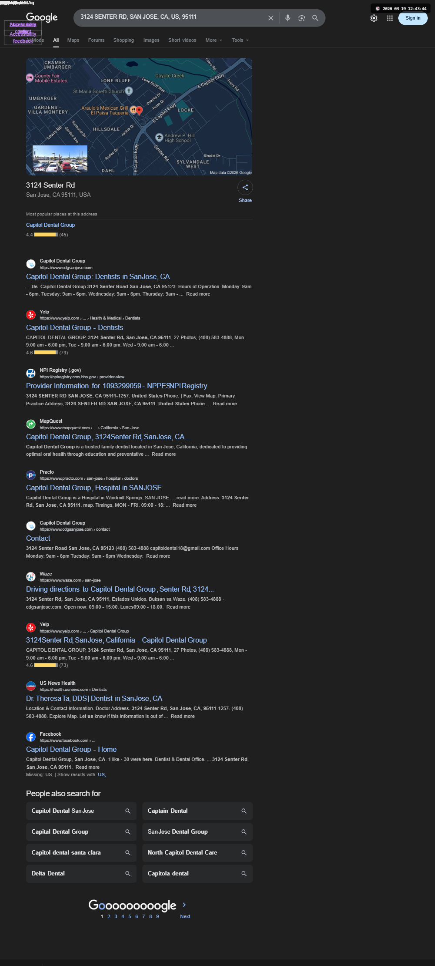
Task: Open the Tools dropdown
Action: pyautogui.click(x=240, y=40)
